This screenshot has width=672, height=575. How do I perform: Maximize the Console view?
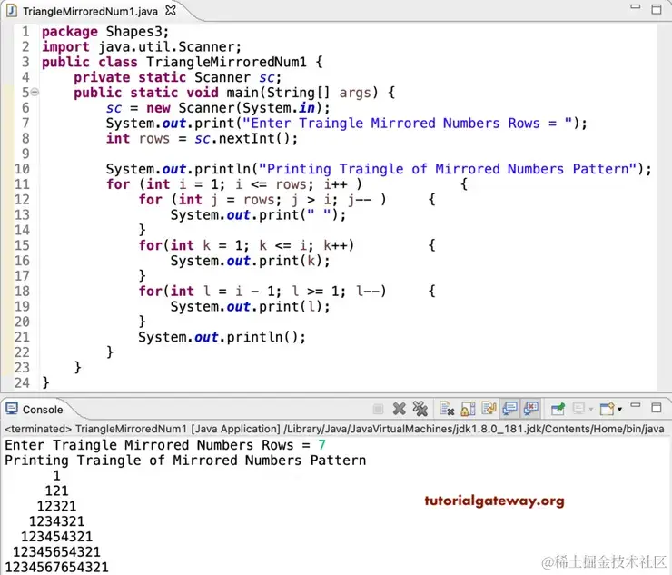[x=657, y=407]
